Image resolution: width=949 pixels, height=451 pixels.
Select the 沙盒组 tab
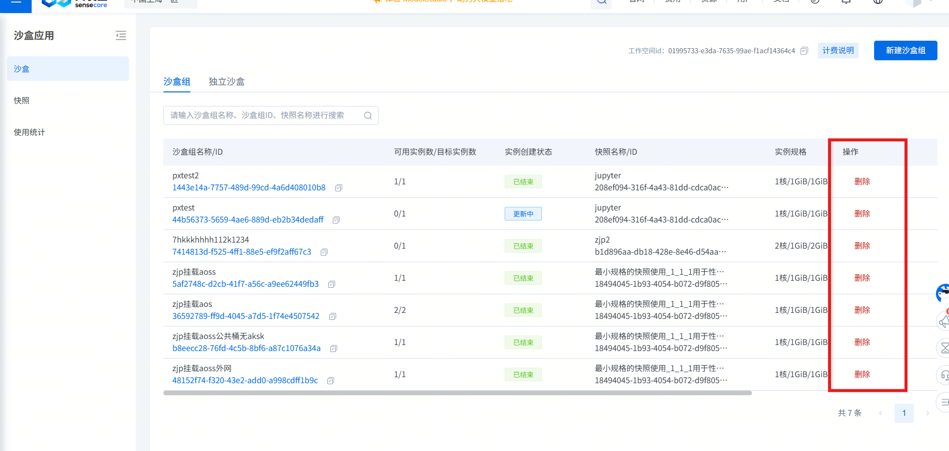pos(177,81)
